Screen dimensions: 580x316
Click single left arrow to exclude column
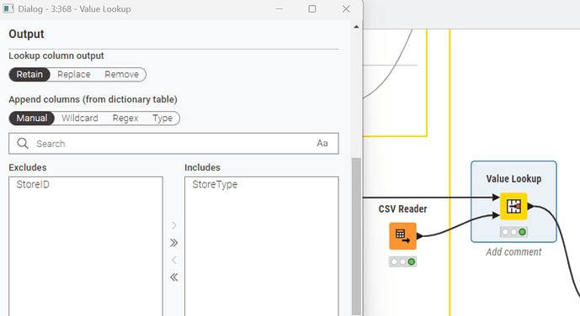tap(174, 260)
